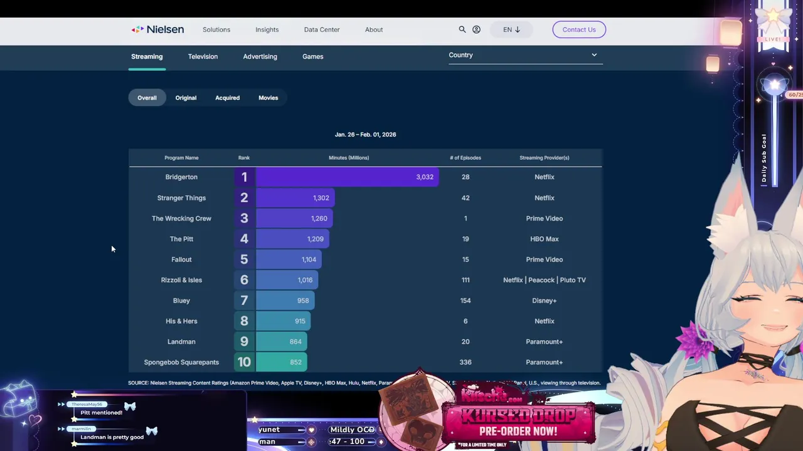Click the Spongebob Squarepants program name
The width and height of the screenshot is (803, 451).
coord(181,362)
